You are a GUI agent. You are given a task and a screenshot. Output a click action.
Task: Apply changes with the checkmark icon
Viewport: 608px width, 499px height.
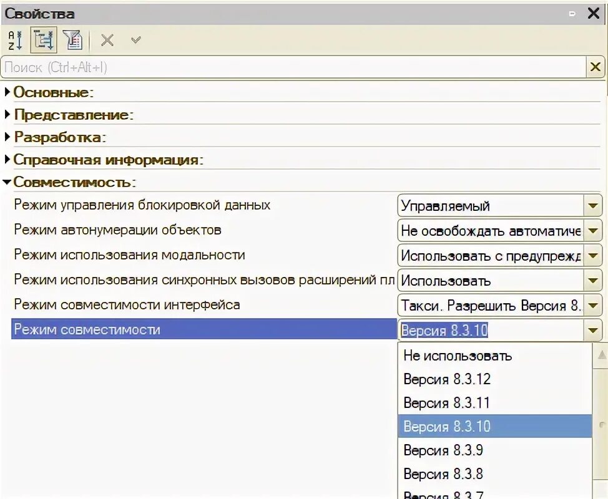[135, 40]
